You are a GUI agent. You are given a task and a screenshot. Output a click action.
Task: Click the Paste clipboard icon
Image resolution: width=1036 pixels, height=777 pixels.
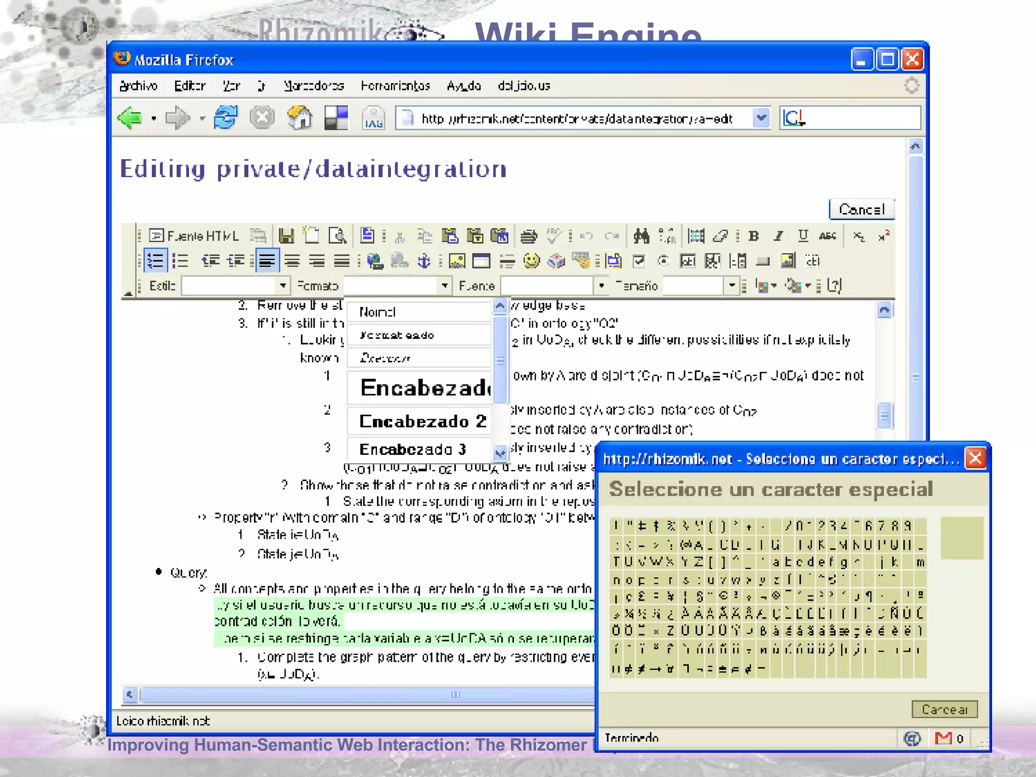coord(450,236)
